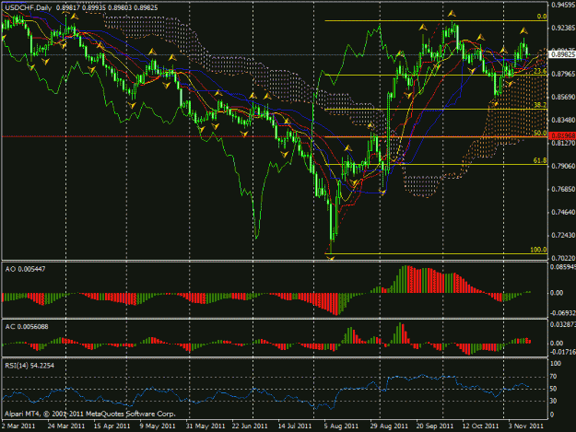Click the AO scale value -0.06932
The height and width of the screenshot is (432, 576).
563,313
